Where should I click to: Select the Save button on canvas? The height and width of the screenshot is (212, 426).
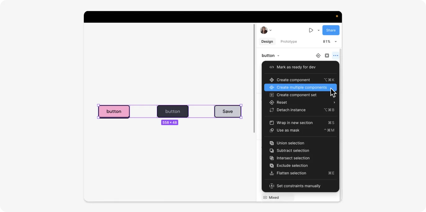[228, 111]
